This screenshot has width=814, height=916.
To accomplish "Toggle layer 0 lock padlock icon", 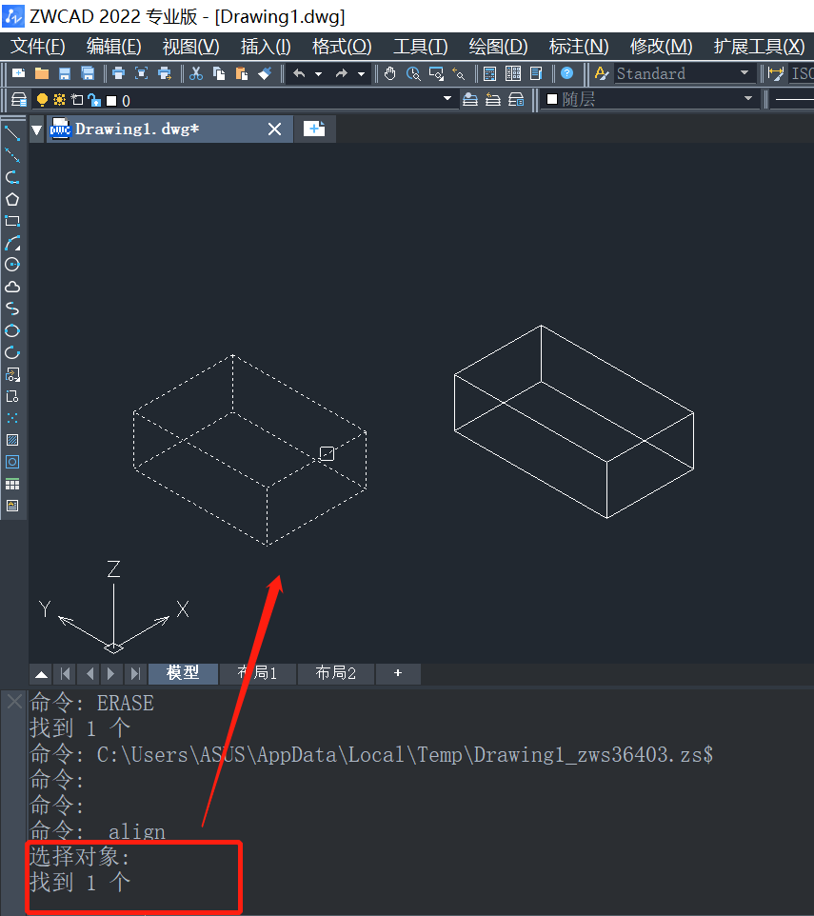I will [x=94, y=101].
